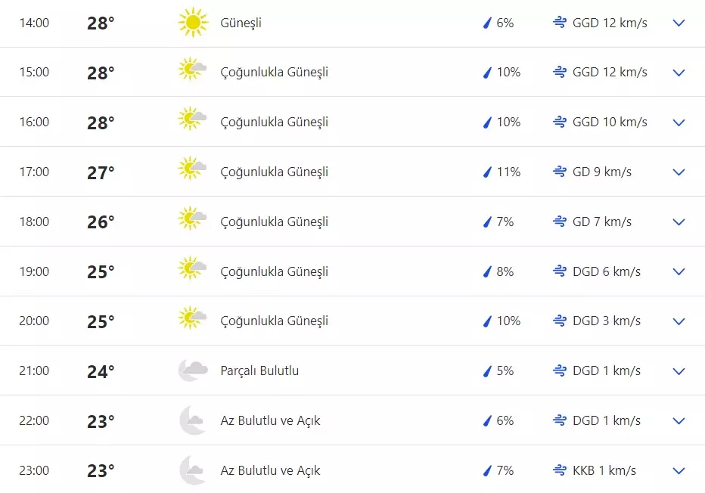Expand the 17:00 forecast row chevron

pyautogui.click(x=679, y=172)
